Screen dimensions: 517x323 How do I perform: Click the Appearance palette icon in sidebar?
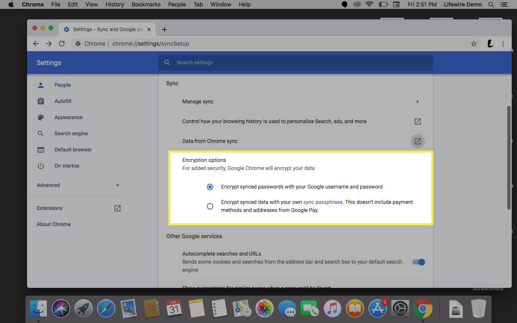41,117
